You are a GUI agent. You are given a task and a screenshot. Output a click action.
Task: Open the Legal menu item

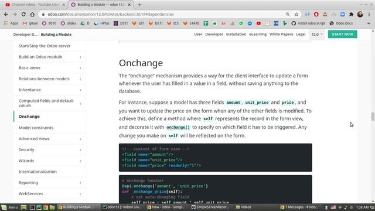click(301, 34)
